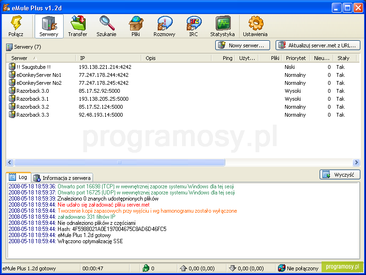Sort by the Nieu... column header
The width and height of the screenshot is (366, 275).
(x=322, y=58)
